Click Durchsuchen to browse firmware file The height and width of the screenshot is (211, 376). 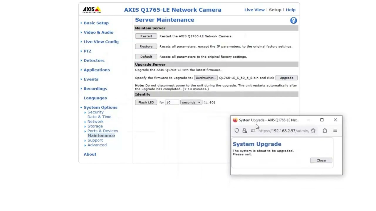click(206, 78)
